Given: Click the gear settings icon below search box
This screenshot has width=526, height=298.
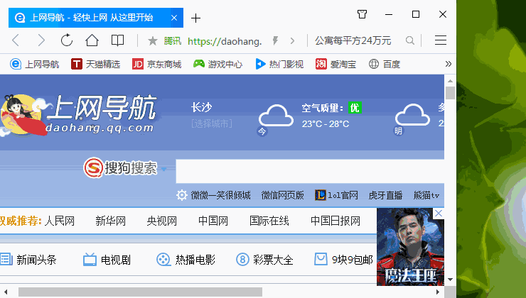Looking at the screenshot, I should (181, 195).
